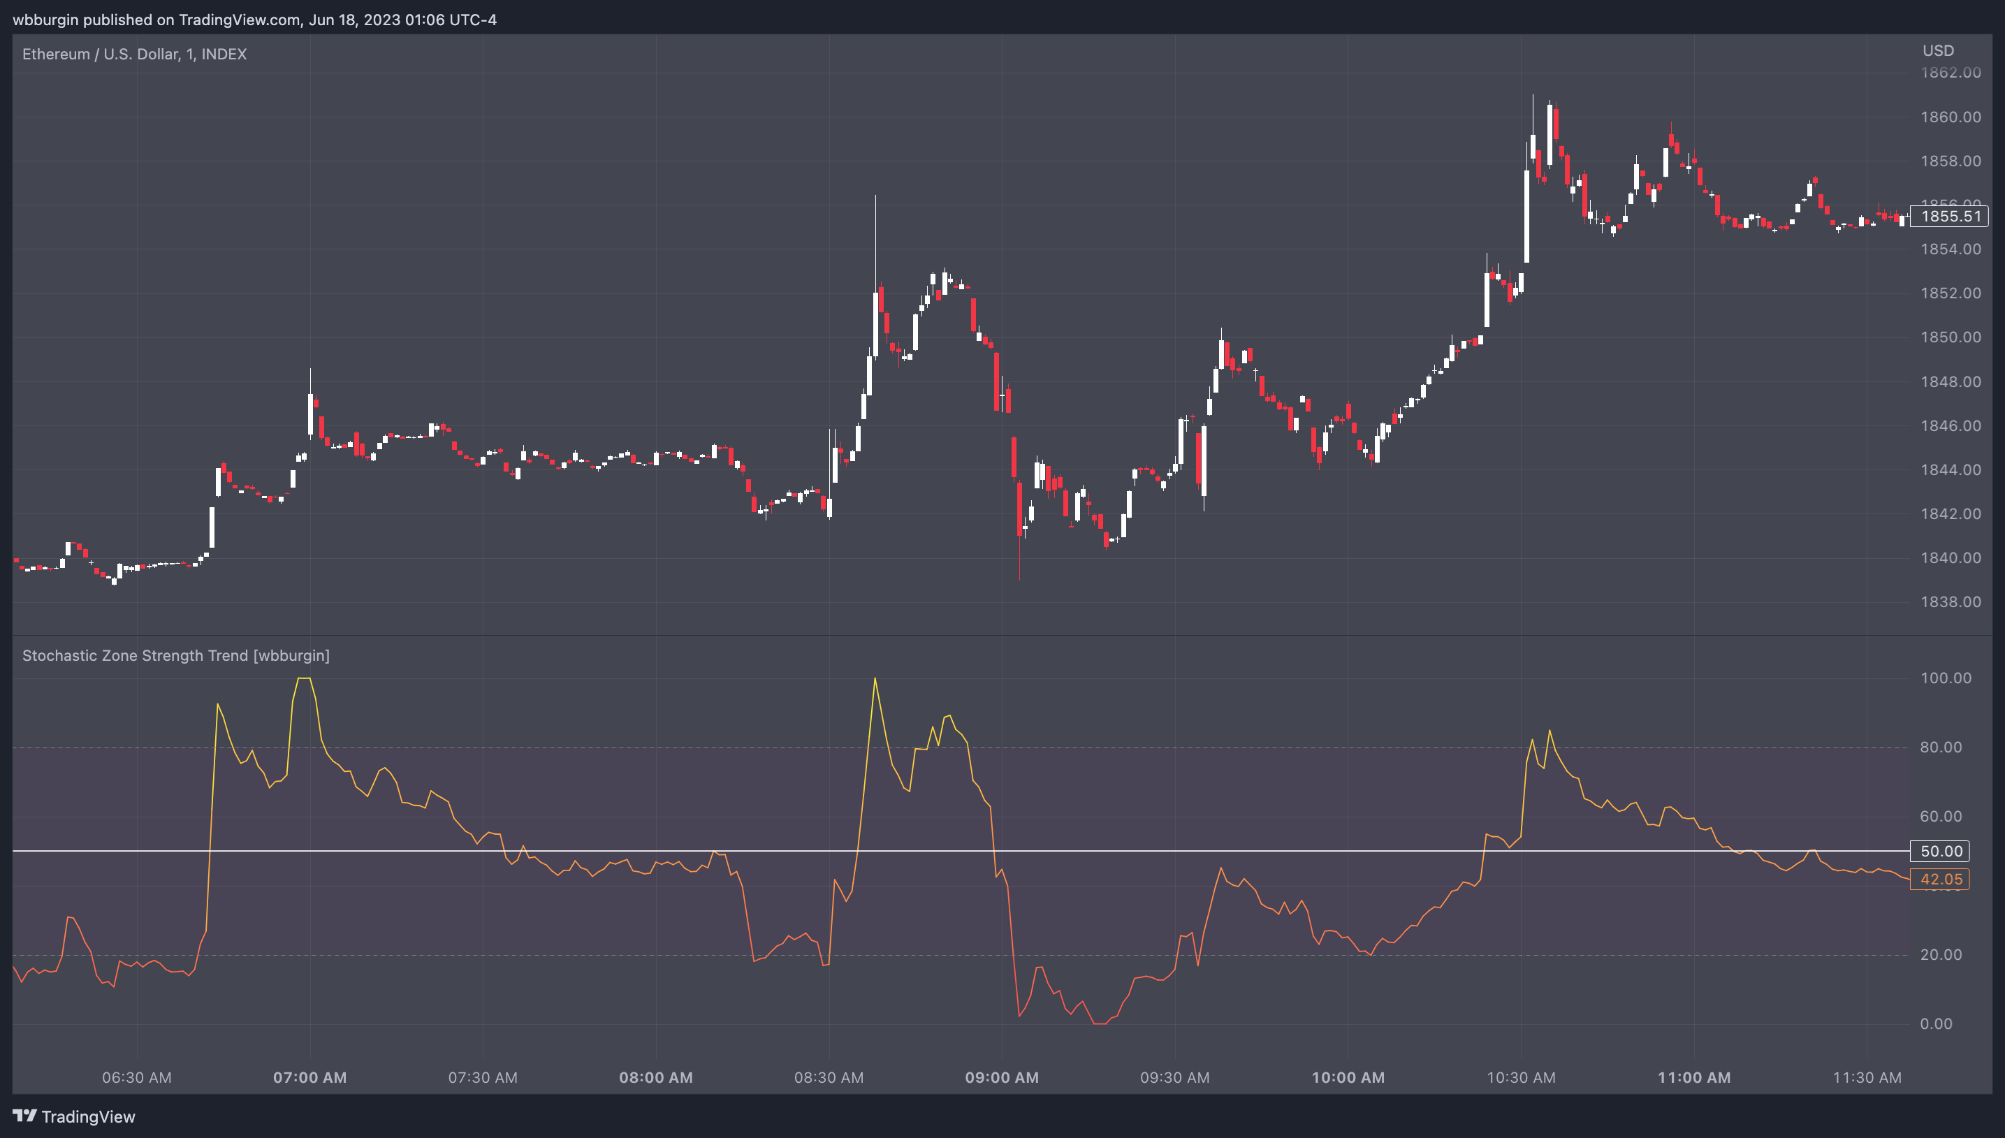The width and height of the screenshot is (2005, 1138).
Task: Click the 11:00 AM time axis label
Action: [x=1694, y=1077]
